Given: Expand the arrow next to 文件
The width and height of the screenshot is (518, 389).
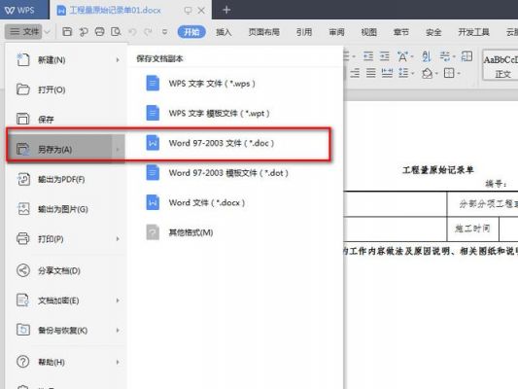Looking at the screenshot, I should tap(48, 32).
